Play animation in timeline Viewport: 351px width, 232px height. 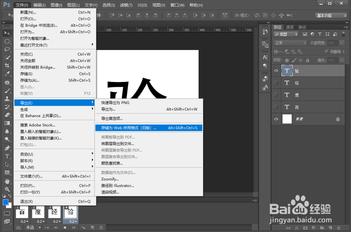74,227
